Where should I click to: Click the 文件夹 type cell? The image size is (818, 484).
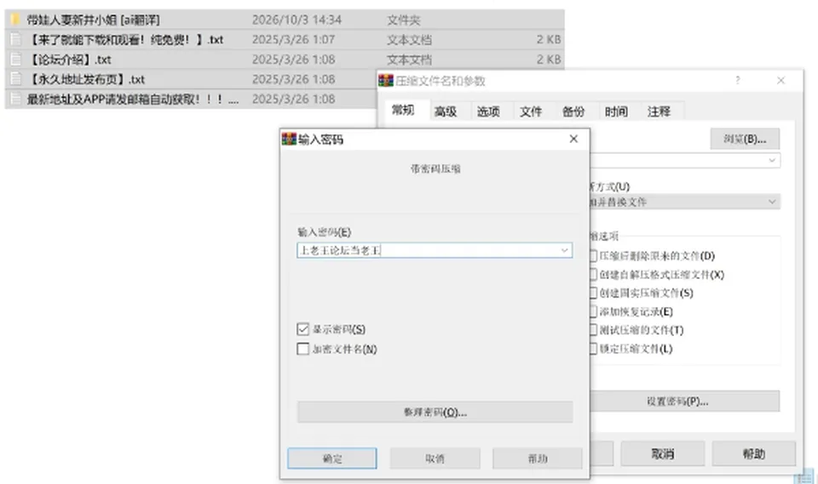tap(403, 20)
